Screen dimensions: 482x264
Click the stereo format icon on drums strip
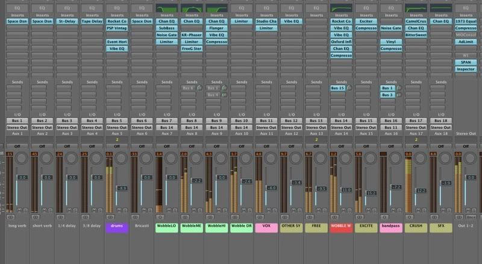(110, 217)
